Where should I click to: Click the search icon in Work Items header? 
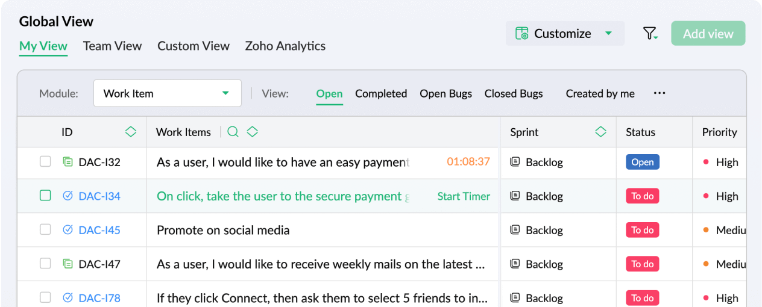click(233, 132)
